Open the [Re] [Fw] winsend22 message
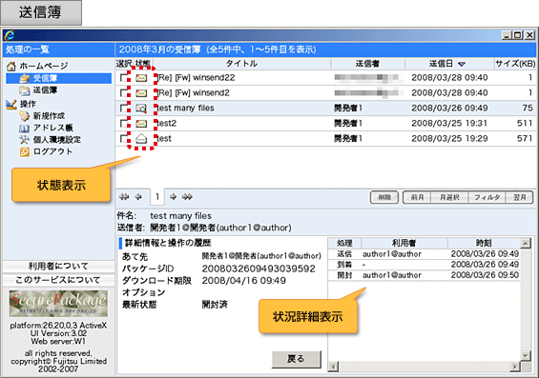Image resolution: width=539 pixels, height=378 pixels. coord(196,78)
